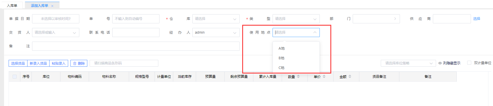Click the 单据日期 date field
The width and height of the screenshot is (493, 106).
click(56, 19)
